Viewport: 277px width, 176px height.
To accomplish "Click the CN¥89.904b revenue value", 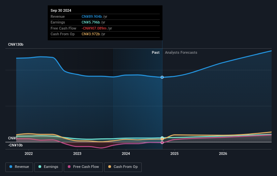I will pos(92,16).
